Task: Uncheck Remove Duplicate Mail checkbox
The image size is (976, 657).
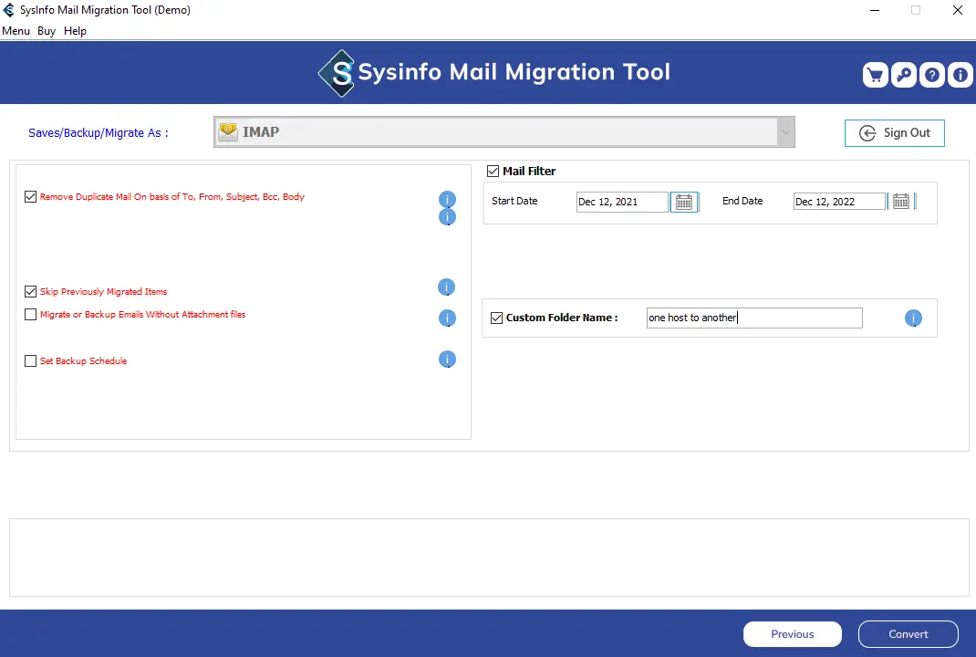Action: coord(30,197)
